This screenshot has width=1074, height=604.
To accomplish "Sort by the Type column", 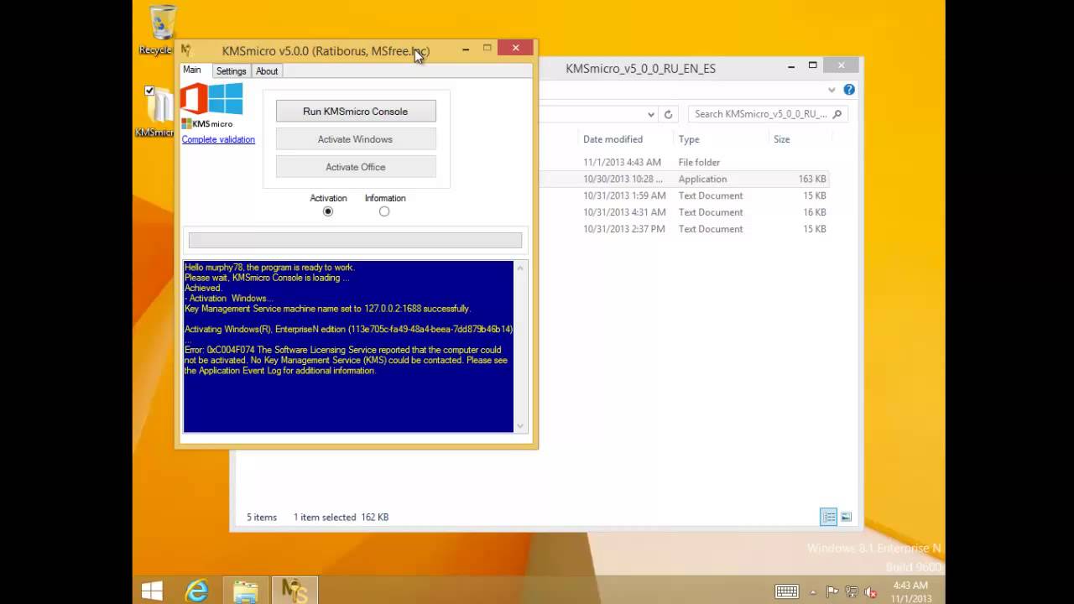I will coord(689,139).
